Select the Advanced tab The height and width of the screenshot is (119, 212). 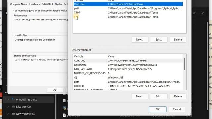47,4
